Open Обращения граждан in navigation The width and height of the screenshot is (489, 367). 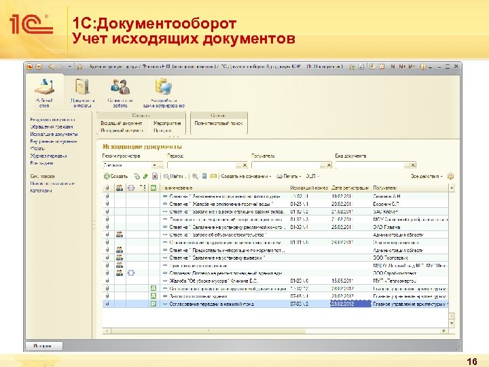pos(52,126)
